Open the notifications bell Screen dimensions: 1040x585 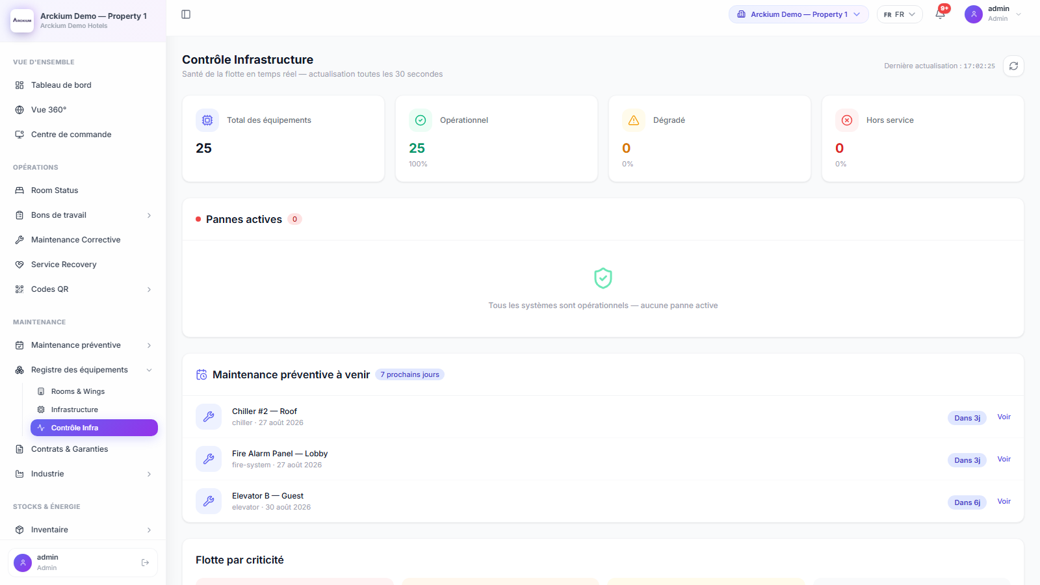coord(940,14)
